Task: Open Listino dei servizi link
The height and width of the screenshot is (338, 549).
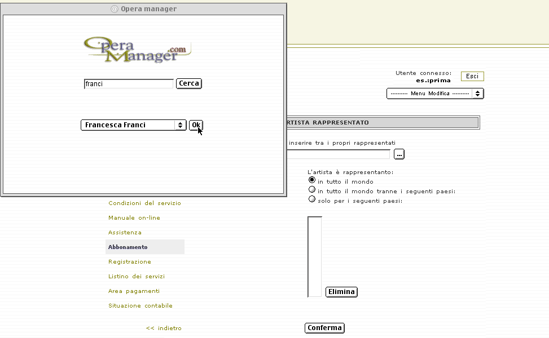Action: coord(136,277)
